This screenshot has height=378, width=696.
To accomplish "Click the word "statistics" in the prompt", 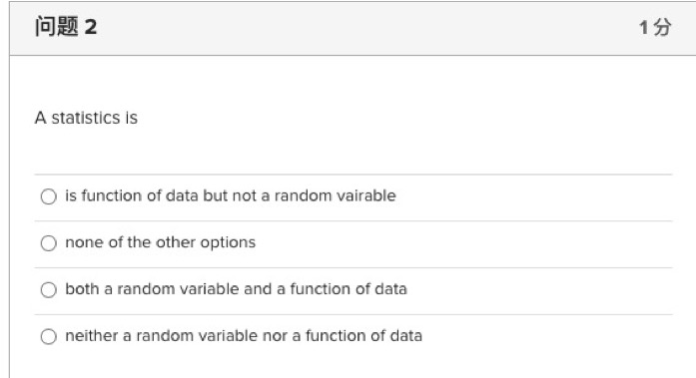I will click(x=86, y=118).
